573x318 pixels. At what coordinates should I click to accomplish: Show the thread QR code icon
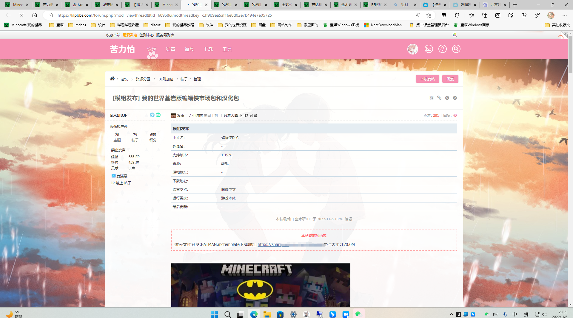click(x=432, y=98)
